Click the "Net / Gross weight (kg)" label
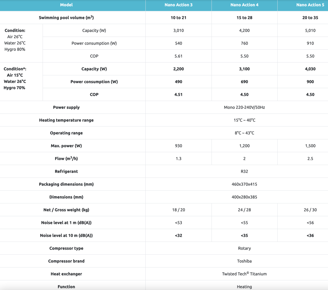Screen dimensions: 328x290 [x=66, y=210]
